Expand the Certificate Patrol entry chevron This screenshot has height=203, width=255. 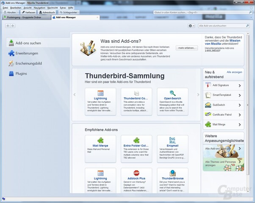240,115
